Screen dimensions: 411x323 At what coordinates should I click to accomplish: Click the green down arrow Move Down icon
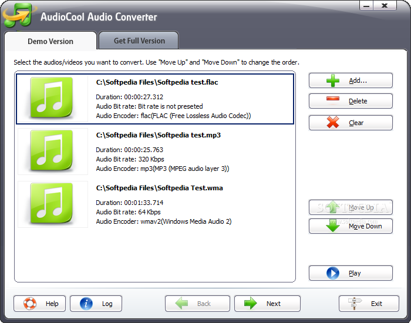pyautogui.click(x=333, y=226)
